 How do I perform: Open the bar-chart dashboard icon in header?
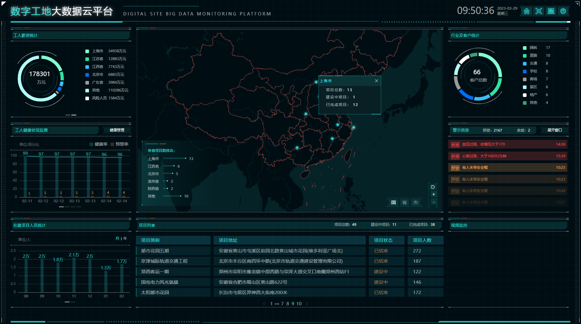[551, 11]
